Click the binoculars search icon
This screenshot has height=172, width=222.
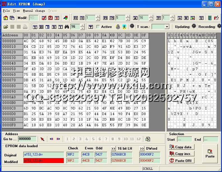coord(67,27)
